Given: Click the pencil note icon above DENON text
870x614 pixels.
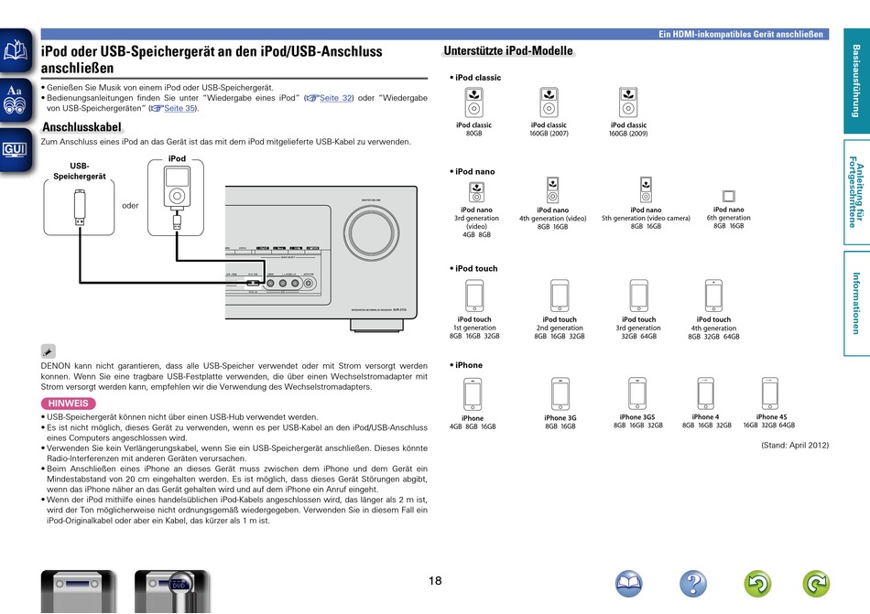Looking at the screenshot, I should 49,351.
